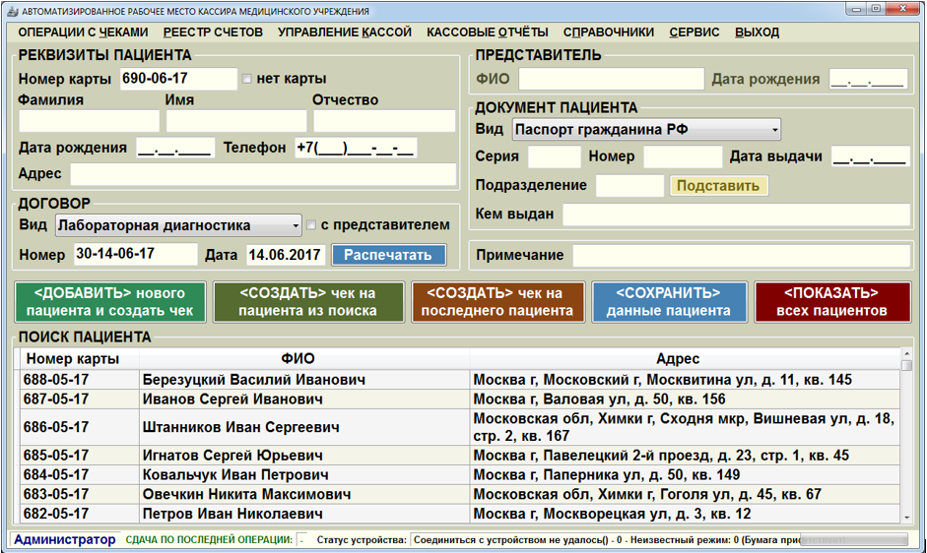Click the patient Дата рождения field
Viewport: 927px width, 553px height.
tap(175, 148)
